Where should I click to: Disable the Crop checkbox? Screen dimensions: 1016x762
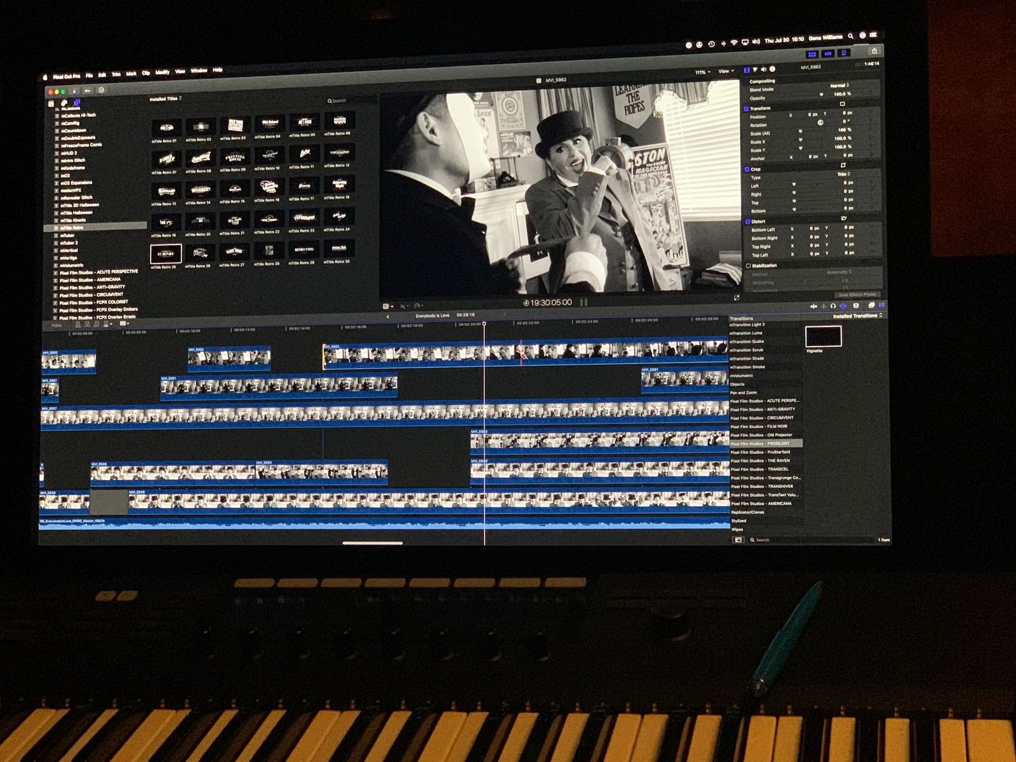pos(747,170)
